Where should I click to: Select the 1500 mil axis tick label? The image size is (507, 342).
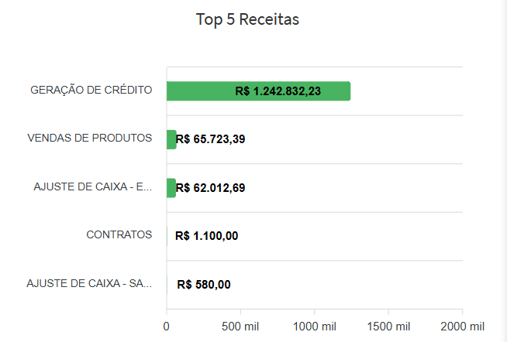(x=388, y=326)
